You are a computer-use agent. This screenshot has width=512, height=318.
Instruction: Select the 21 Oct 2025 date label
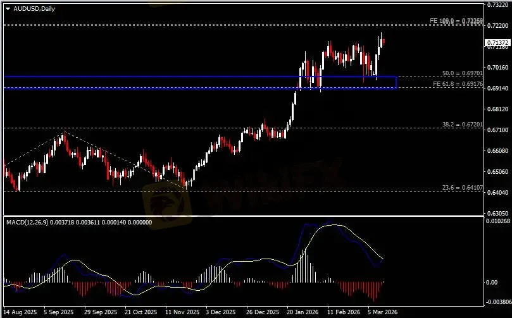[x=140, y=312]
